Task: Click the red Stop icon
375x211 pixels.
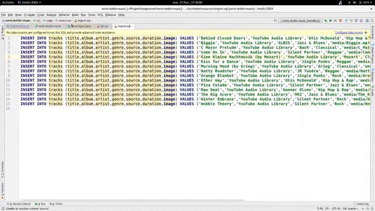Action: (x=340, y=21)
